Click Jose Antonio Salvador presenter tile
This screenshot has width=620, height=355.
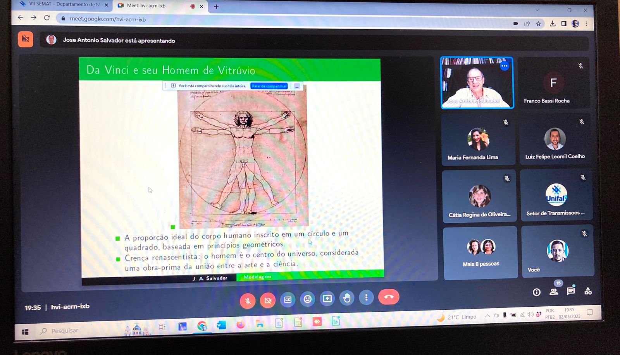tap(477, 83)
